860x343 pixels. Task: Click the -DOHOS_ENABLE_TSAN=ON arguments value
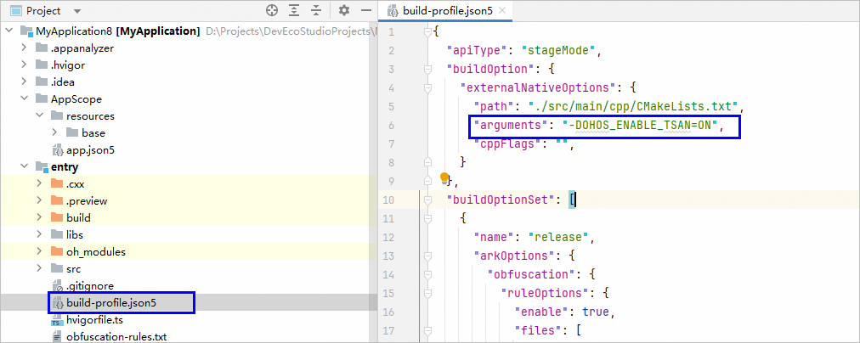[x=643, y=126]
